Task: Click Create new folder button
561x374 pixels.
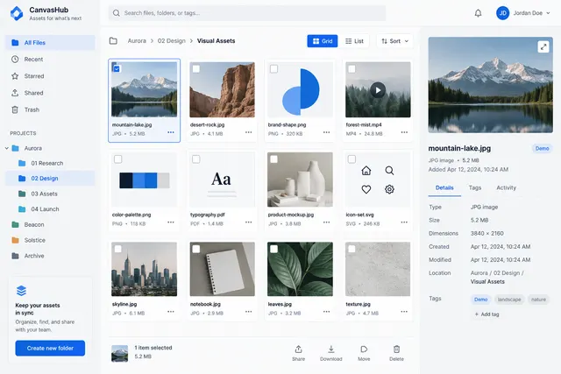Action: coord(50,348)
